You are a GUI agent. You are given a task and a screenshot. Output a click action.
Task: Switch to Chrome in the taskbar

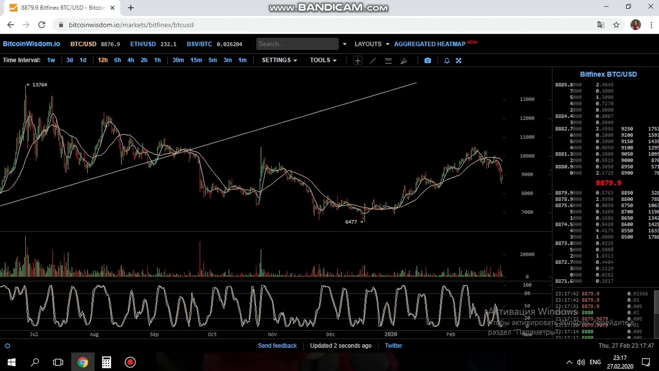click(x=82, y=362)
